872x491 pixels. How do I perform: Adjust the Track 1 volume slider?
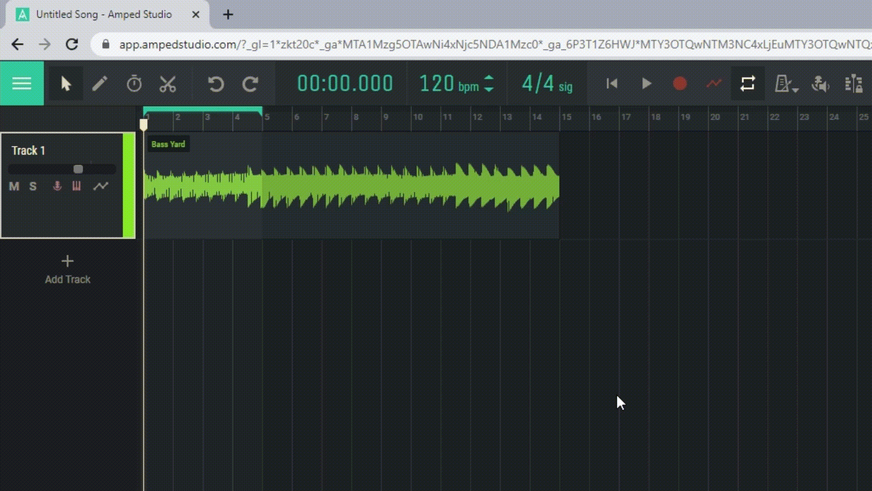78,169
